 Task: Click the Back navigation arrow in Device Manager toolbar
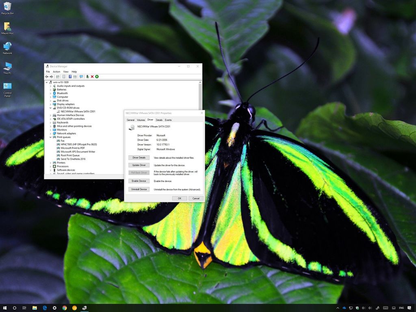click(47, 76)
